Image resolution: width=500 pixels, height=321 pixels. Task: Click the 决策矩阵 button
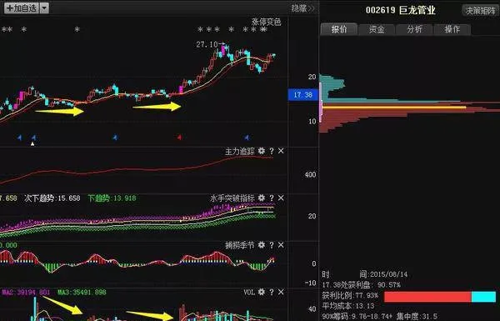click(480, 11)
